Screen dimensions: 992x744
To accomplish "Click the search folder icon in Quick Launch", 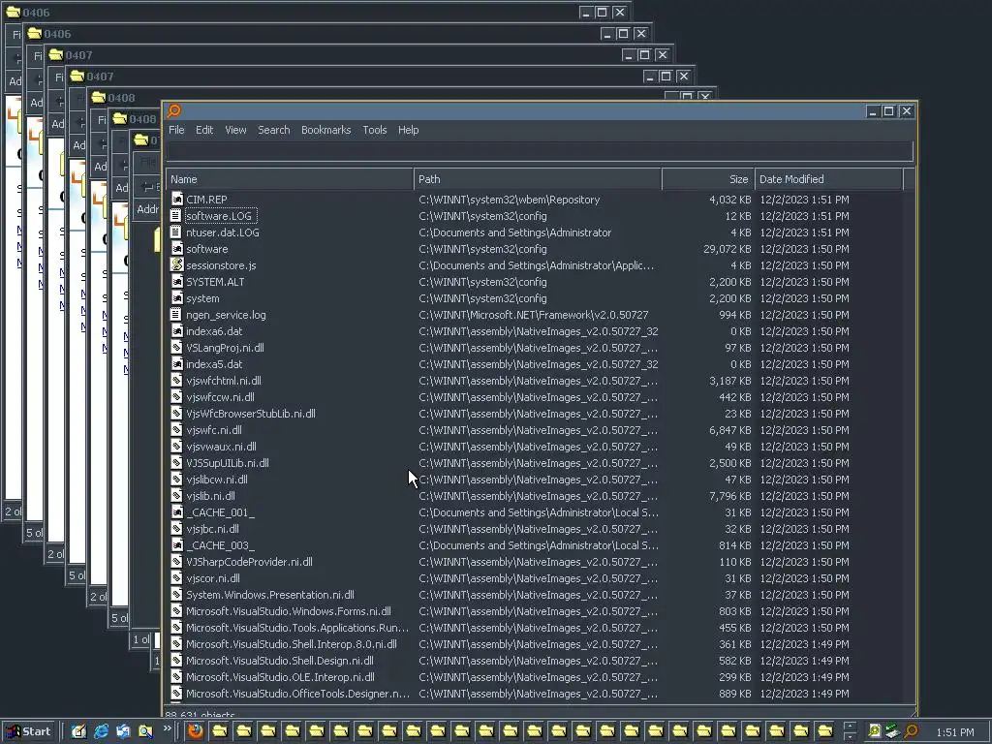I will (145, 731).
